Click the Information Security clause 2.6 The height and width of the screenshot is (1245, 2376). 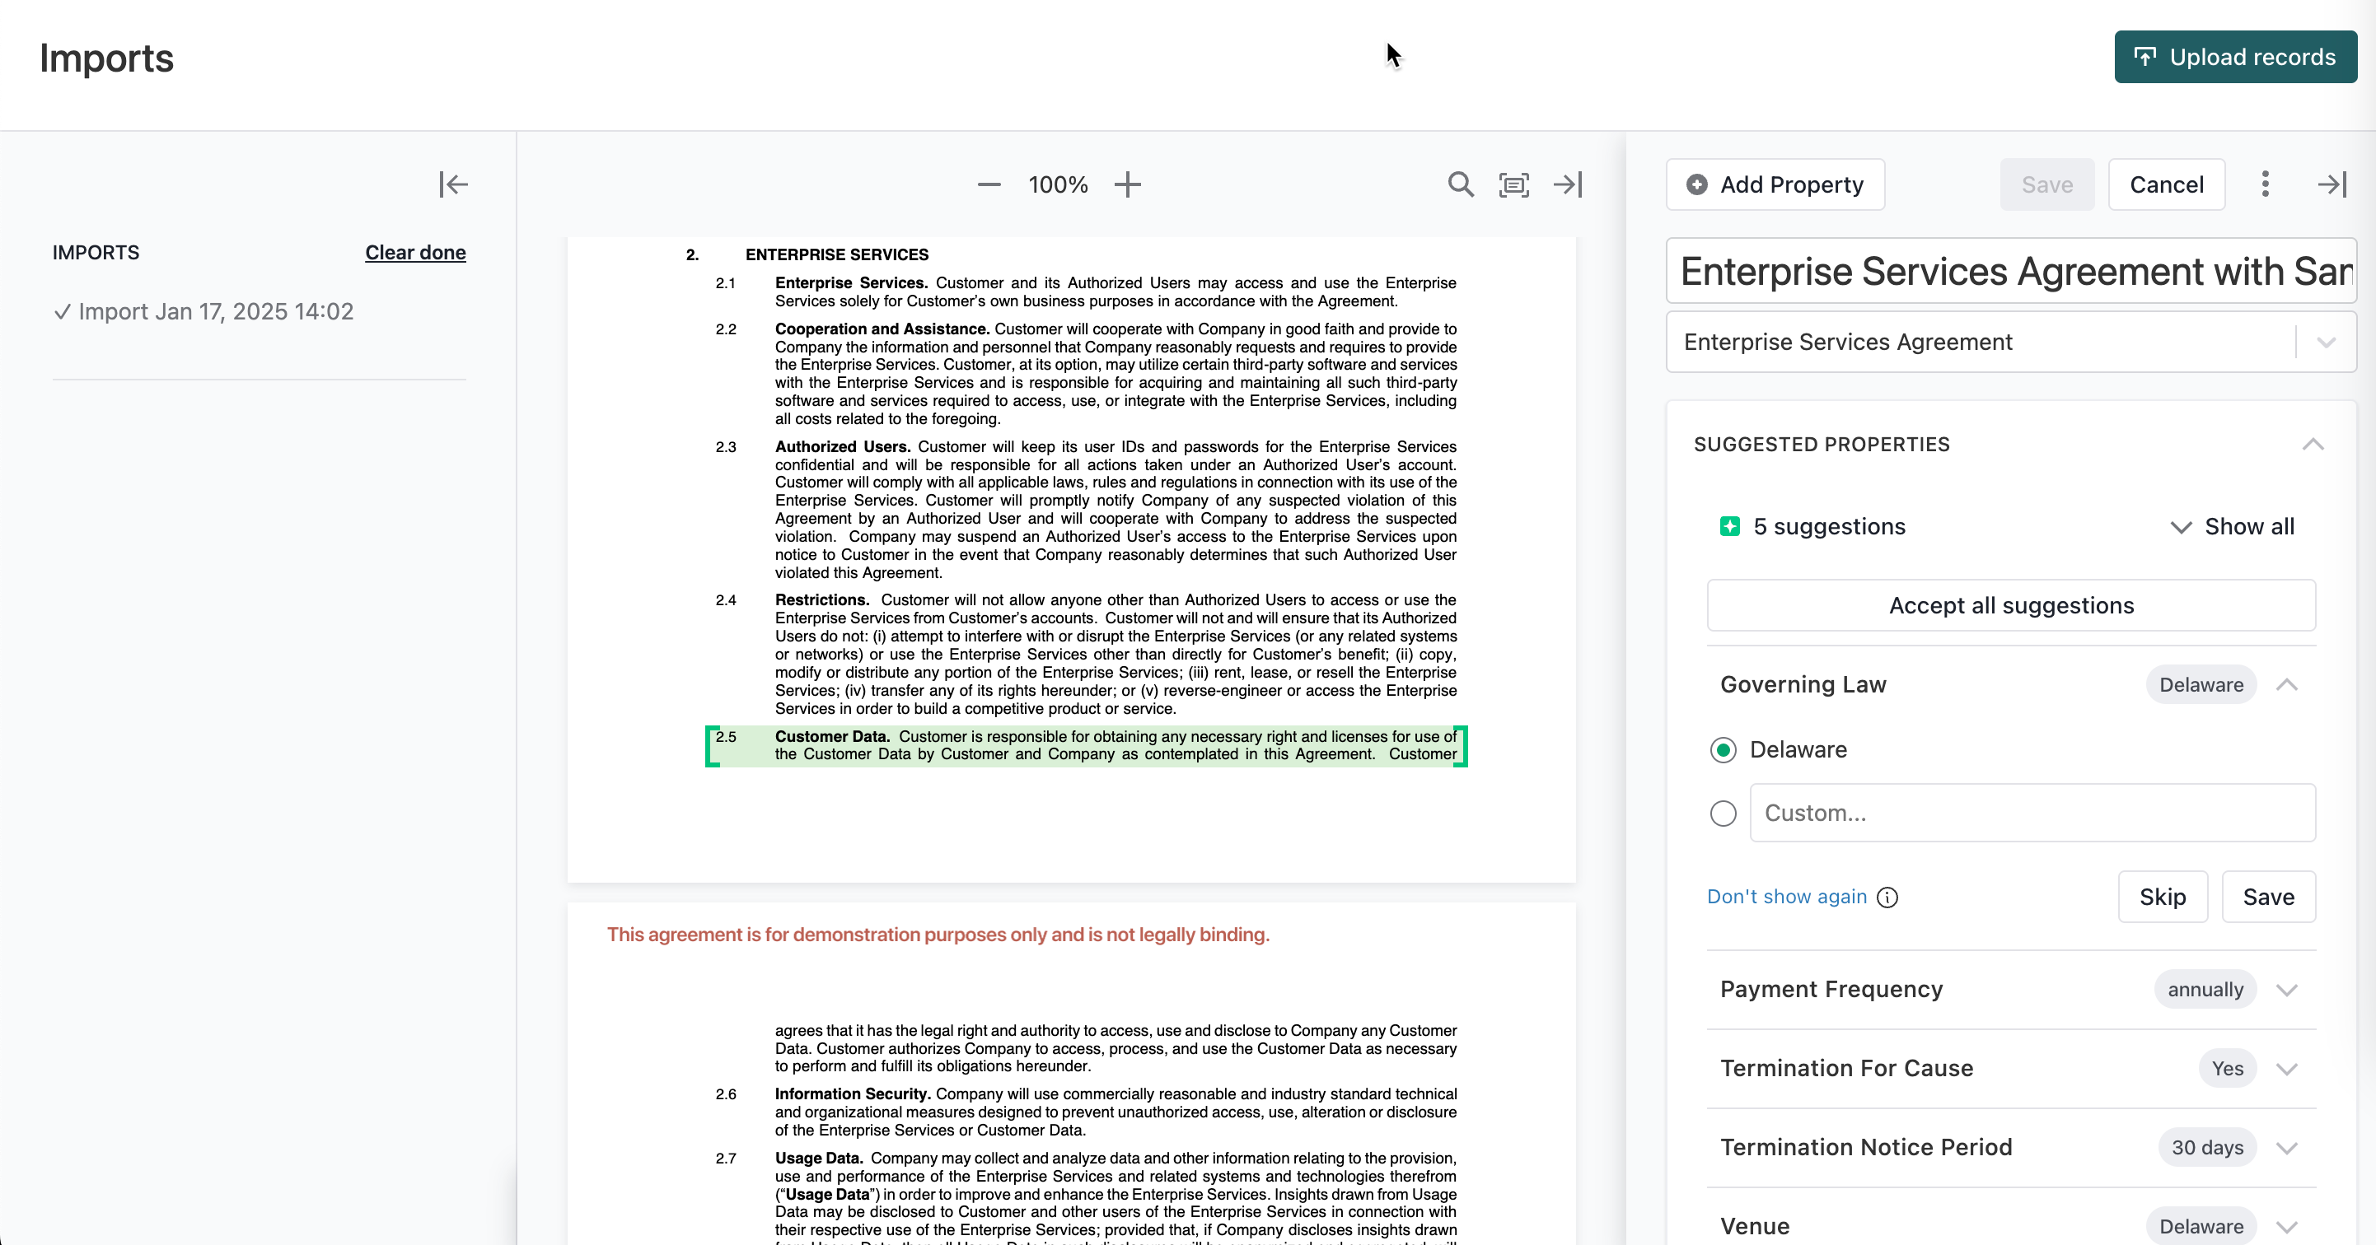point(1086,1112)
